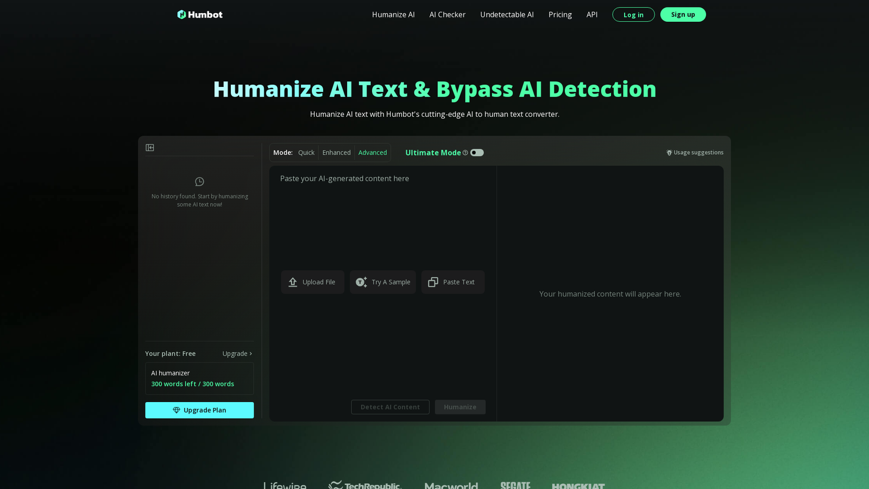Click the 'Ultimate Mode' label
This screenshot has width=869, height=489.
coord(433,153)
